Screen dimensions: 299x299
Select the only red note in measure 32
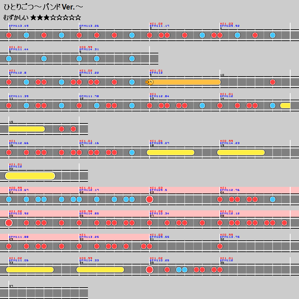pyautogui.click(x=220, y=246)
